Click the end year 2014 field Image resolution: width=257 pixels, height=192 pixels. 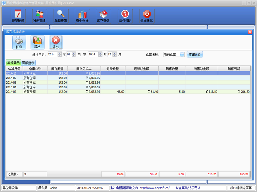tap(93, 54)
